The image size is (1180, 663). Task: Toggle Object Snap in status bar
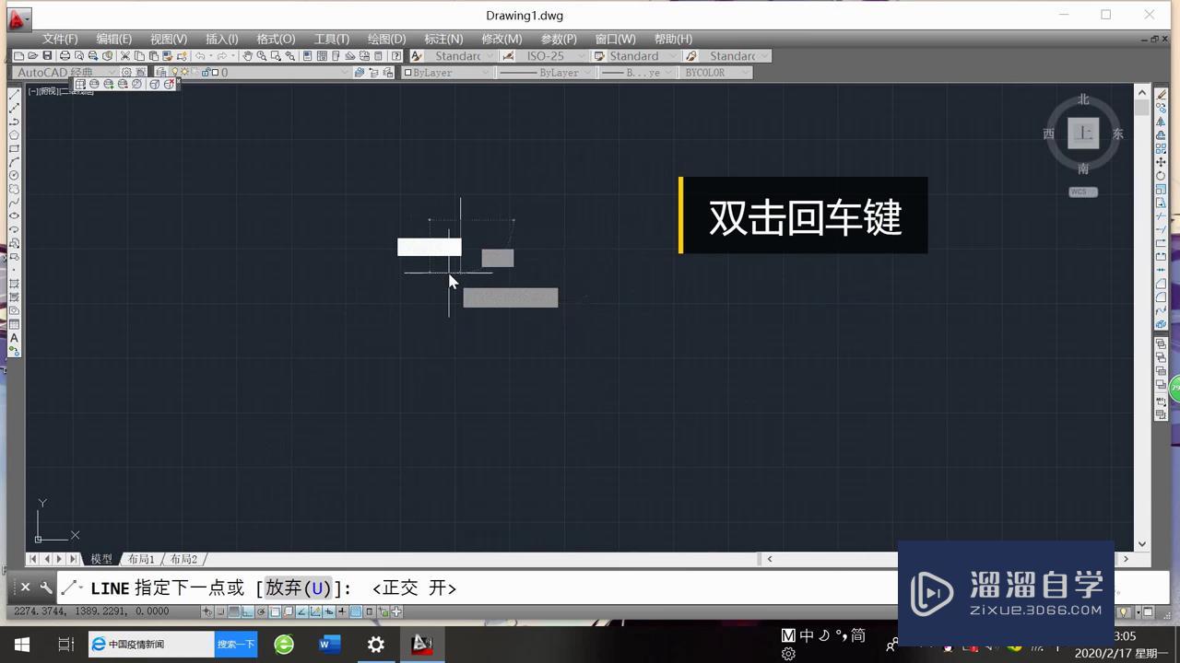pos(275,611)
